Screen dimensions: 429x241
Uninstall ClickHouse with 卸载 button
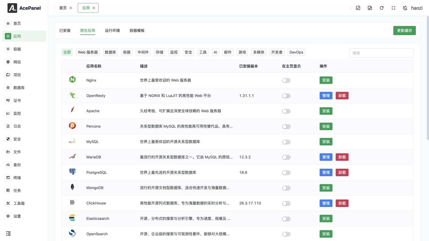coord(342,203)
